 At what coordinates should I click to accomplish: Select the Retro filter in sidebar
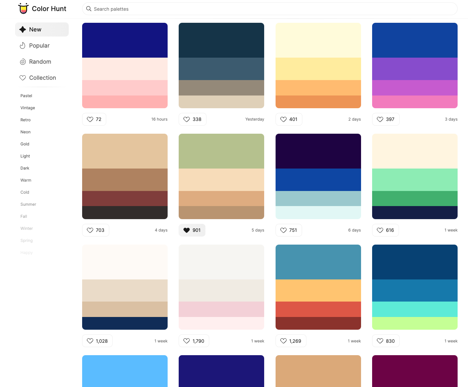25,120
